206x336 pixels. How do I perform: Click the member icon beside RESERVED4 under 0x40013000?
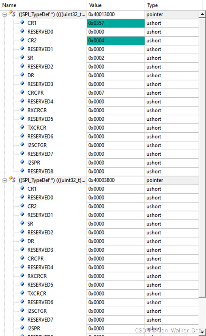(22, 101)
